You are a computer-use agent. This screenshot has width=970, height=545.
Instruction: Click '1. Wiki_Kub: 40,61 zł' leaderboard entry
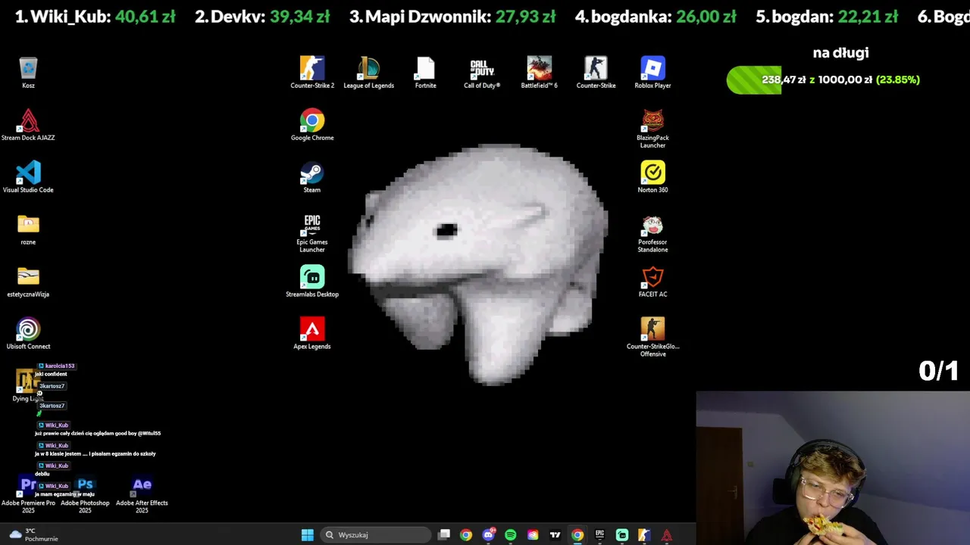(x=95, y=17)
